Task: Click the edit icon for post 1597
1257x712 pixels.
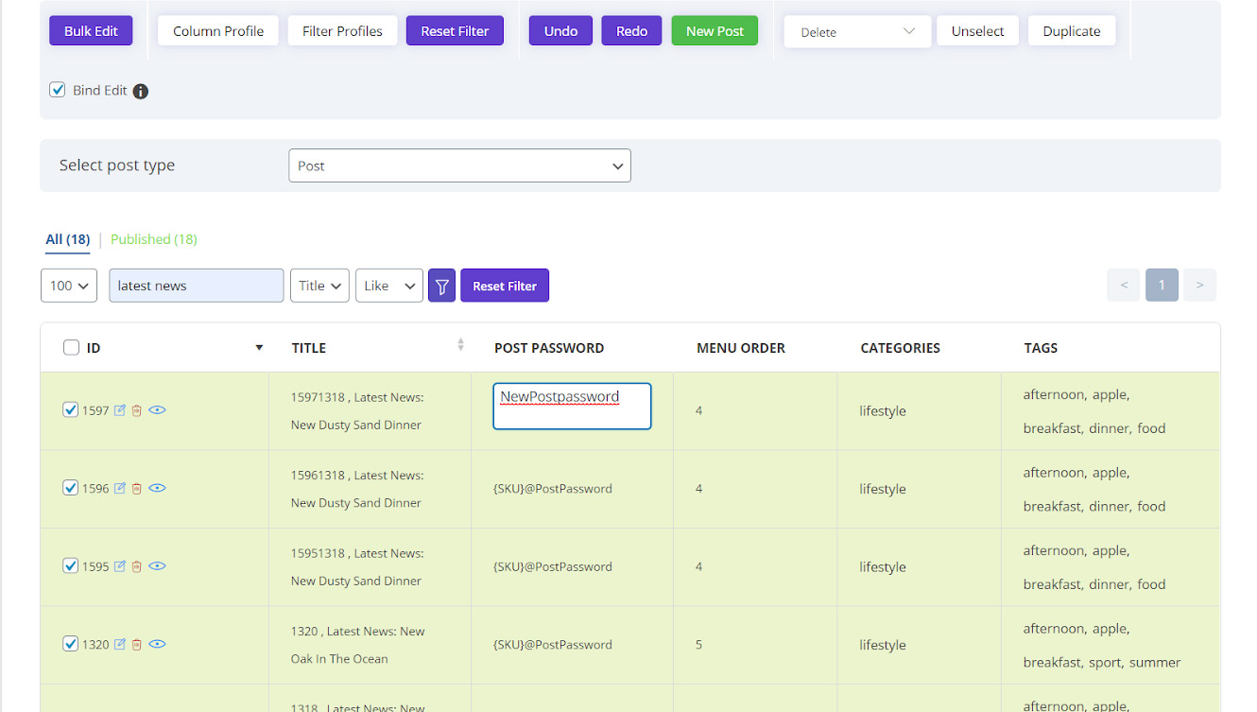Action: [x=118, y=409]
